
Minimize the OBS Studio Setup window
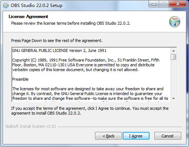point(154,4)
